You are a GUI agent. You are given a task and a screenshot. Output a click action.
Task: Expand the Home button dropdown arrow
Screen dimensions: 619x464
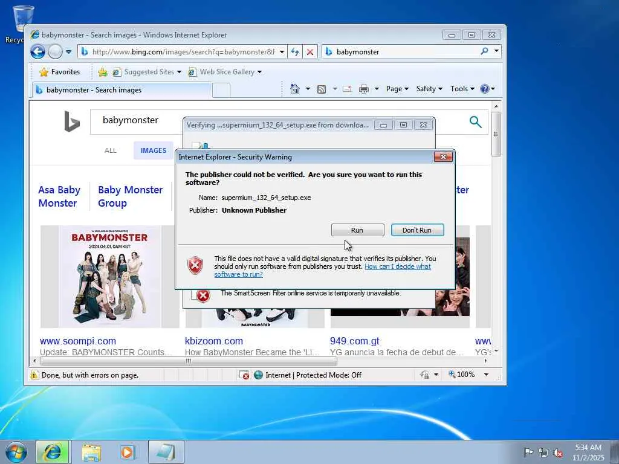[308, 89]
